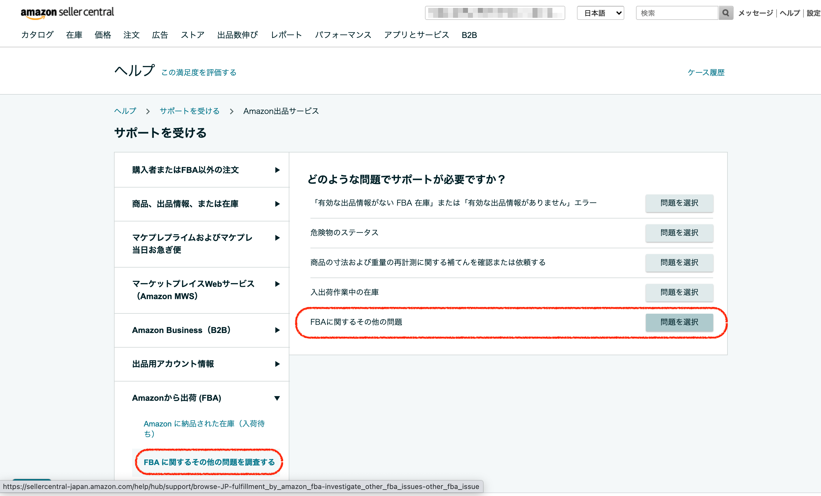Open the ケース履歴 link

coord(706,73)
